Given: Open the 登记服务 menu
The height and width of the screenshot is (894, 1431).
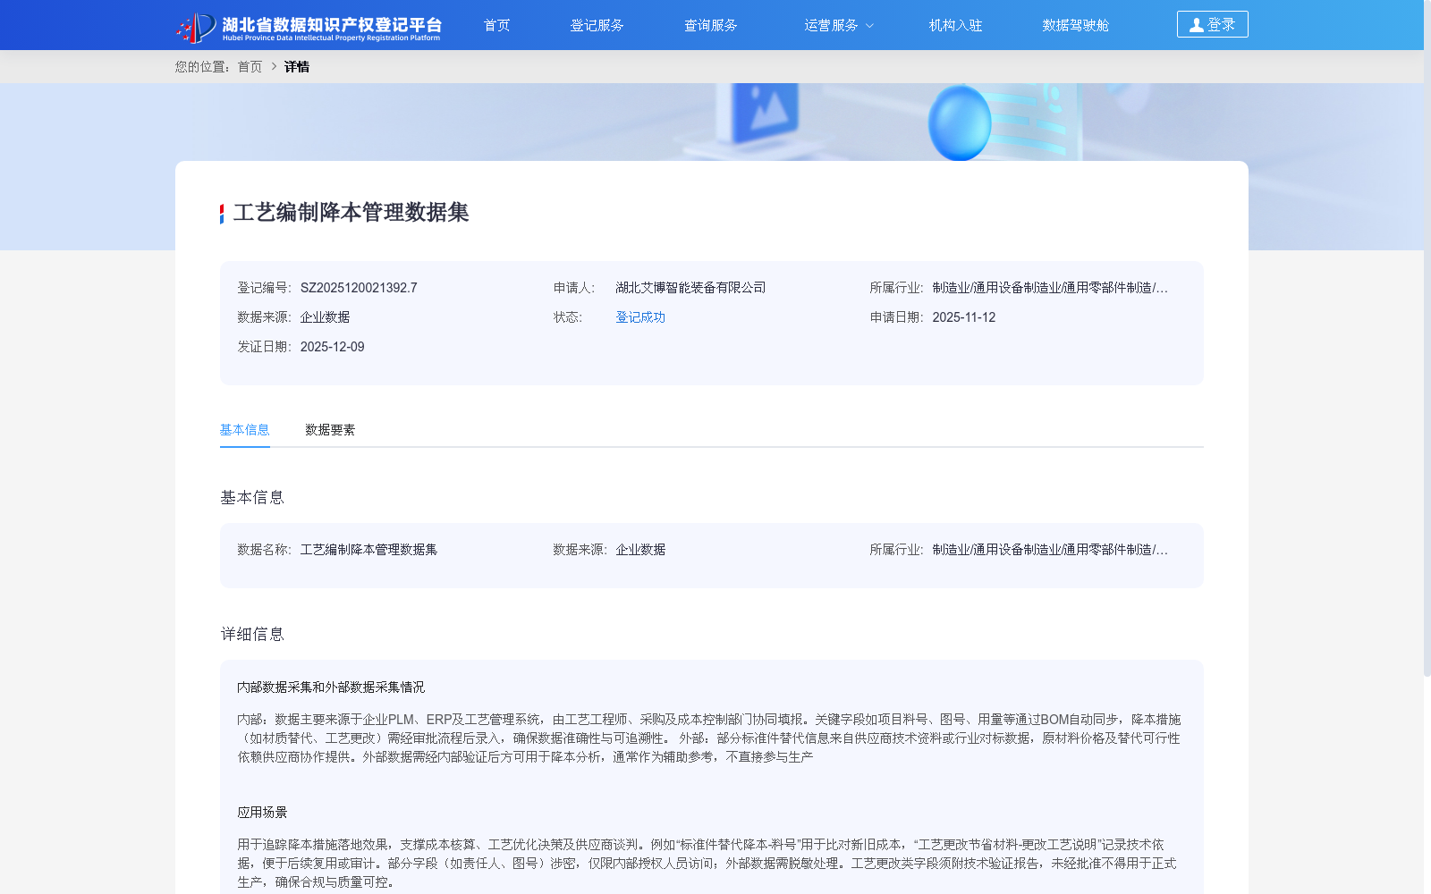Looking at the screenshot, I should (597, 25).
